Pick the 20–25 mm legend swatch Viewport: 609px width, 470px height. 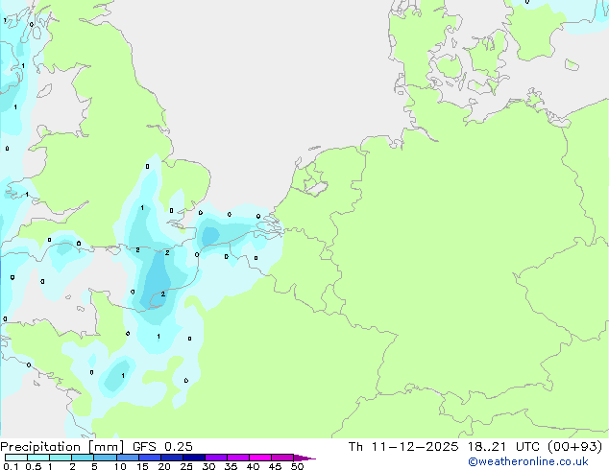point(171,458)
